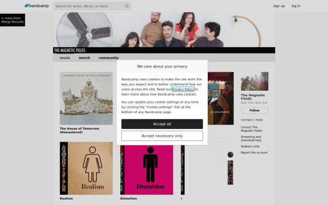Click the Realism album title text
The height and width of the screenshot is (205, 328).
click(x=66, y=198)
